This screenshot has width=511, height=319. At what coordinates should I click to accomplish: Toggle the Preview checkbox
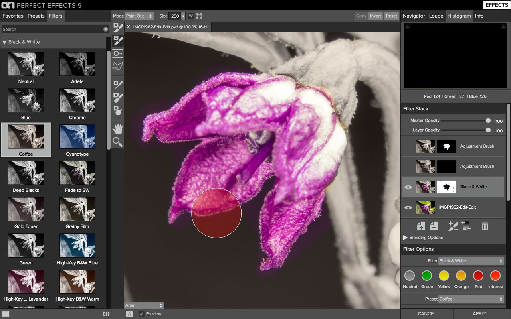pyautogui.click(x=141, y=314)
